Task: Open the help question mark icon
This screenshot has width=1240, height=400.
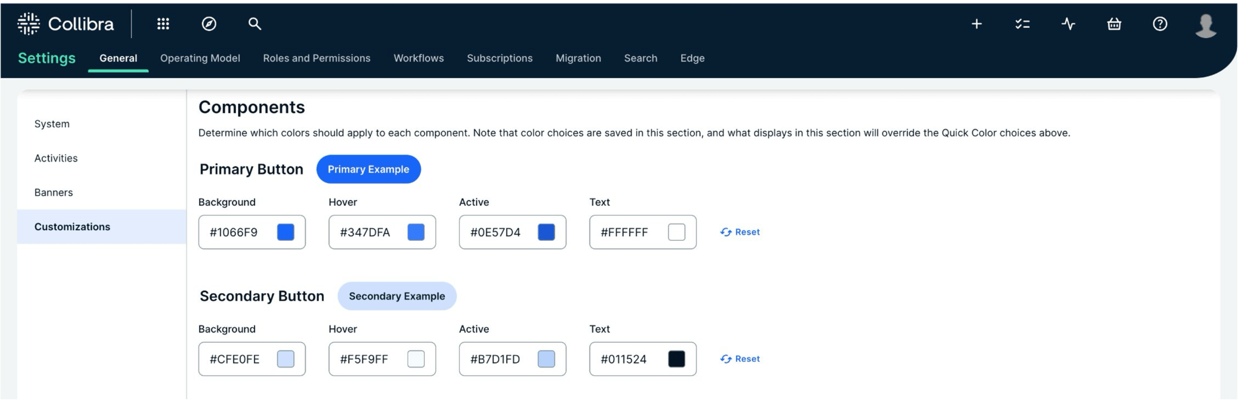Action: (1160, 23)
